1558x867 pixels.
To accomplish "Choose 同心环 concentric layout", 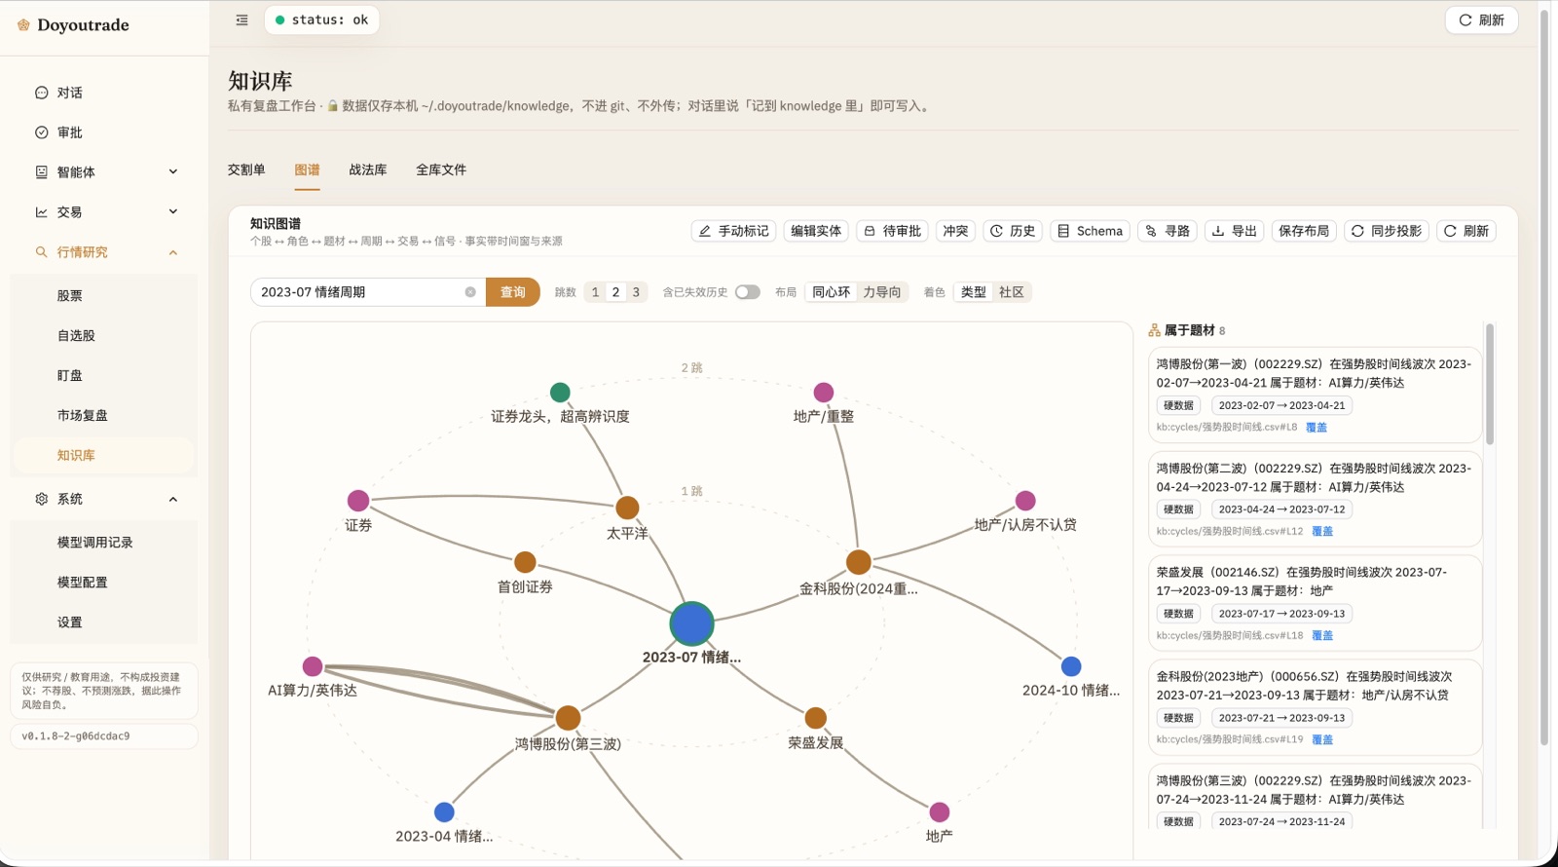I will tap(831, 292).
